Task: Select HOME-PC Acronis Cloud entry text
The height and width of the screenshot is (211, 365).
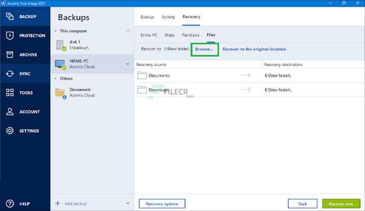Action: 82,64
